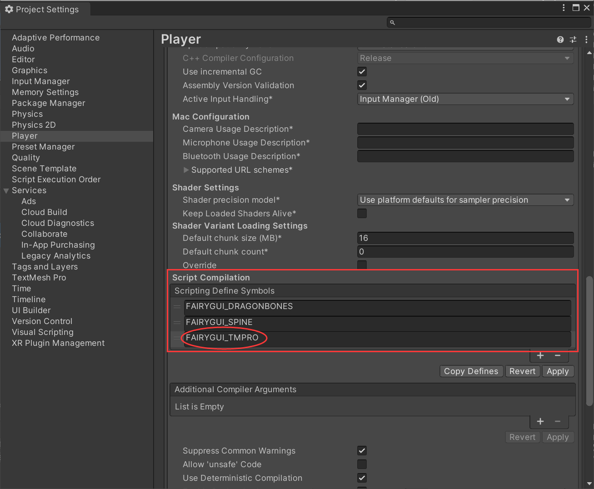Viewport: 594px width, 489px height.
Task: Open Graphics settings category
Action: (30, 70)
